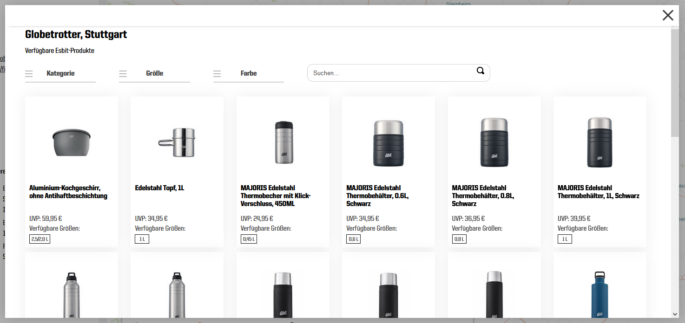
Task: Open the Größe filter dropdown
Action: [x=154, y=73]
